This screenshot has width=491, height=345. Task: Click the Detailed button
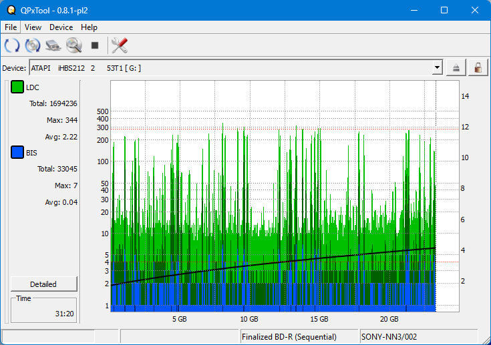click(x=43, y=284)
